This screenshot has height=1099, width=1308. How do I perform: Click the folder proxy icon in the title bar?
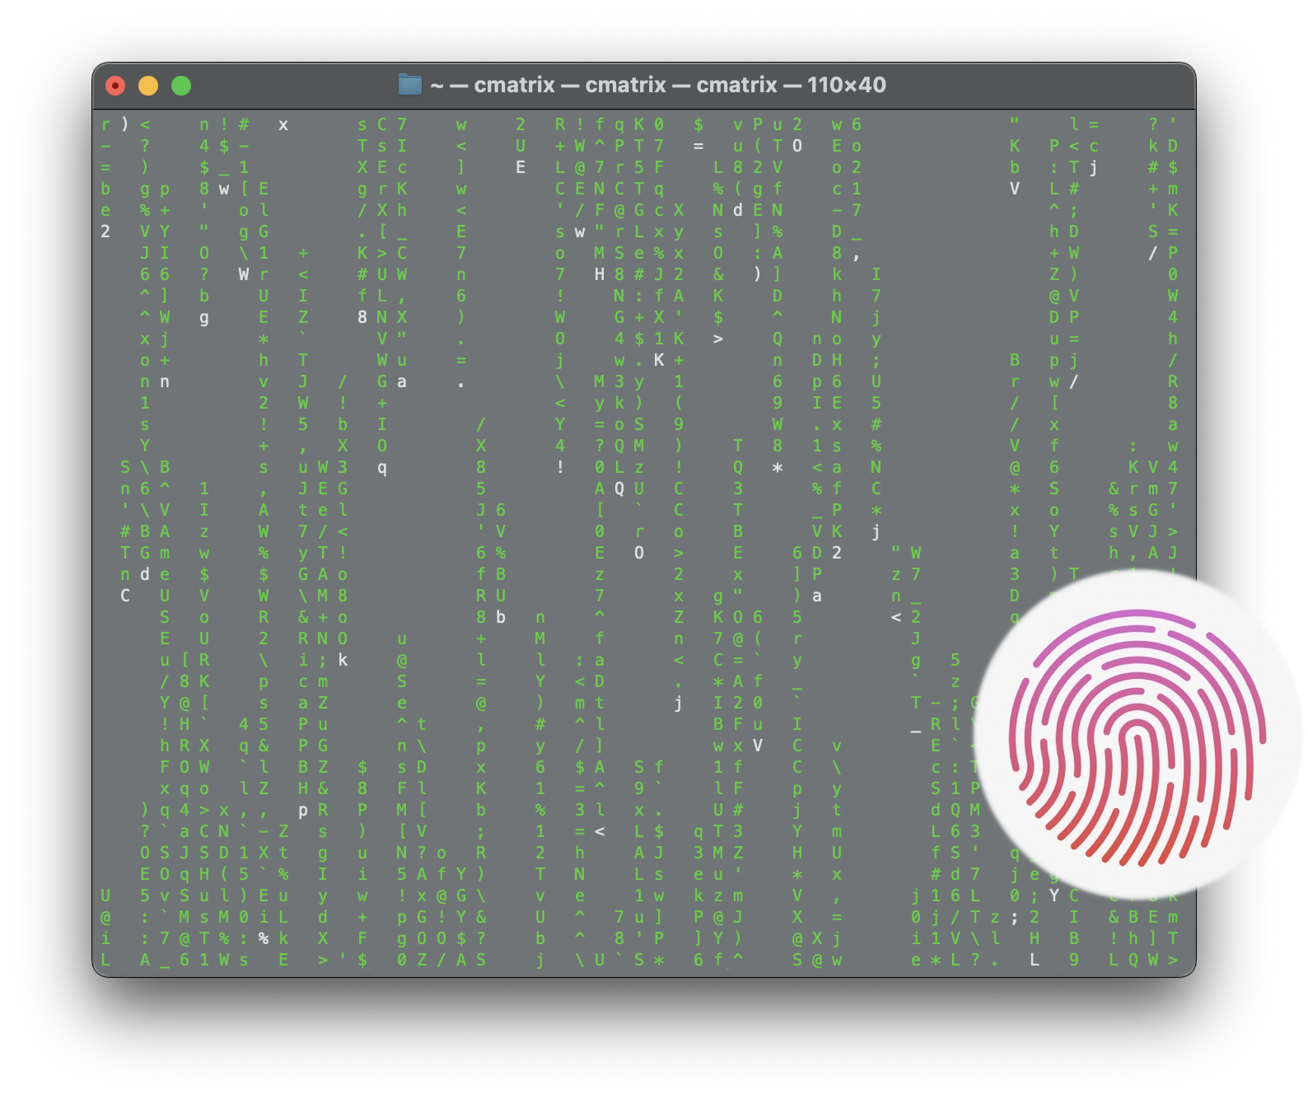tap(410, 85)
